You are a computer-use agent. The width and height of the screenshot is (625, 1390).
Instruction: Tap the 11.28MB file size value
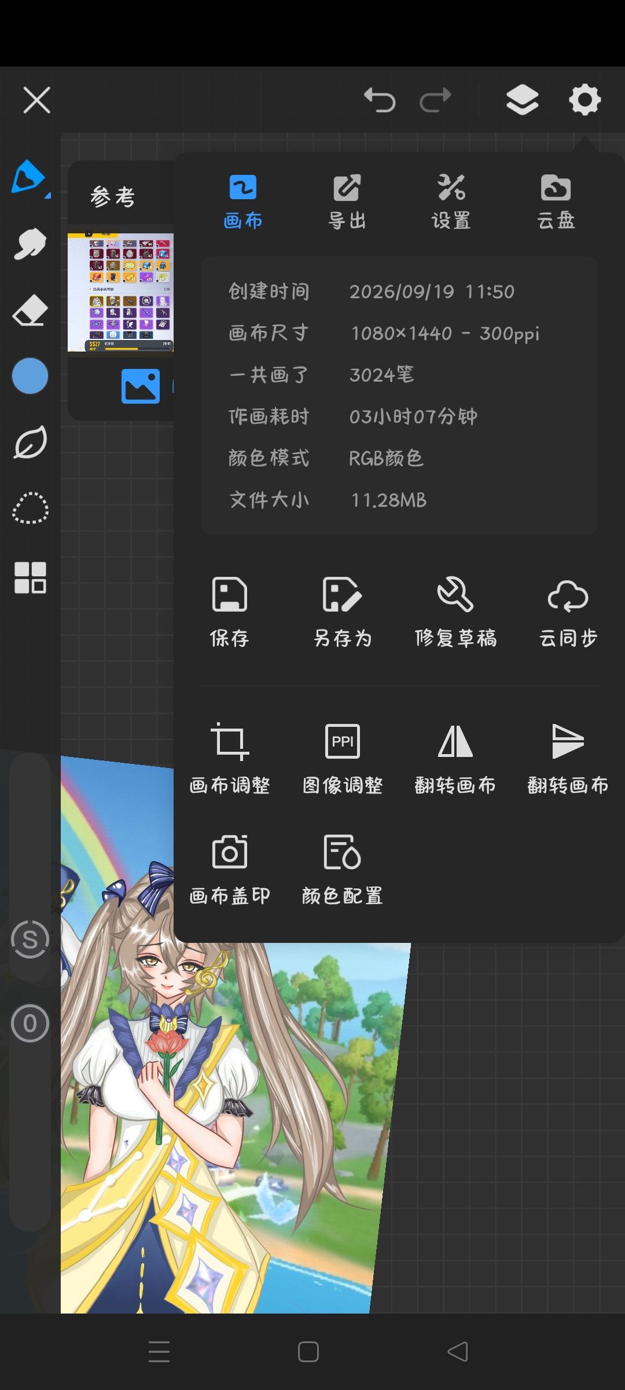[x=389, y=500]
